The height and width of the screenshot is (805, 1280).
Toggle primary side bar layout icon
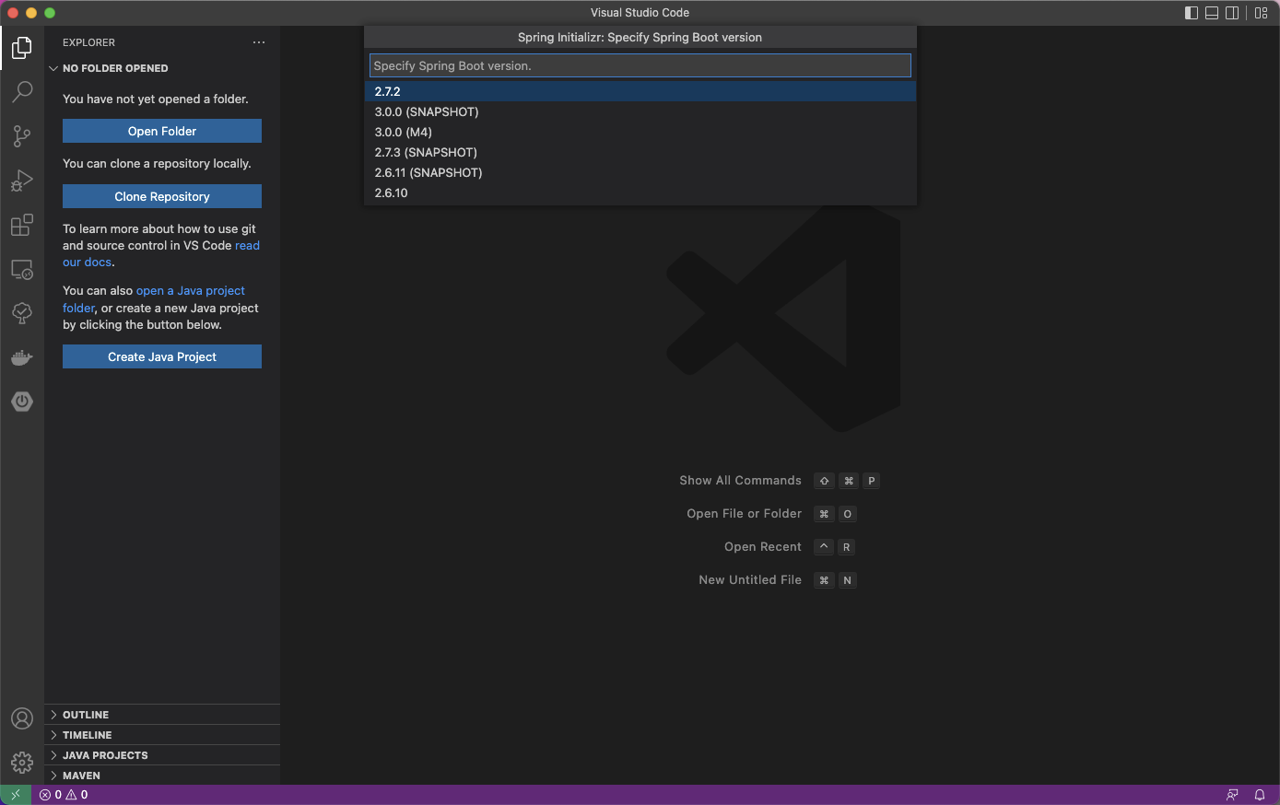pyautogui.click(x=1192, y=13)
